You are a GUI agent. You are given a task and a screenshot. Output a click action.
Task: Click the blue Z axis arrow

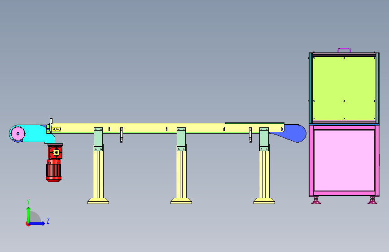pos(37,223)
